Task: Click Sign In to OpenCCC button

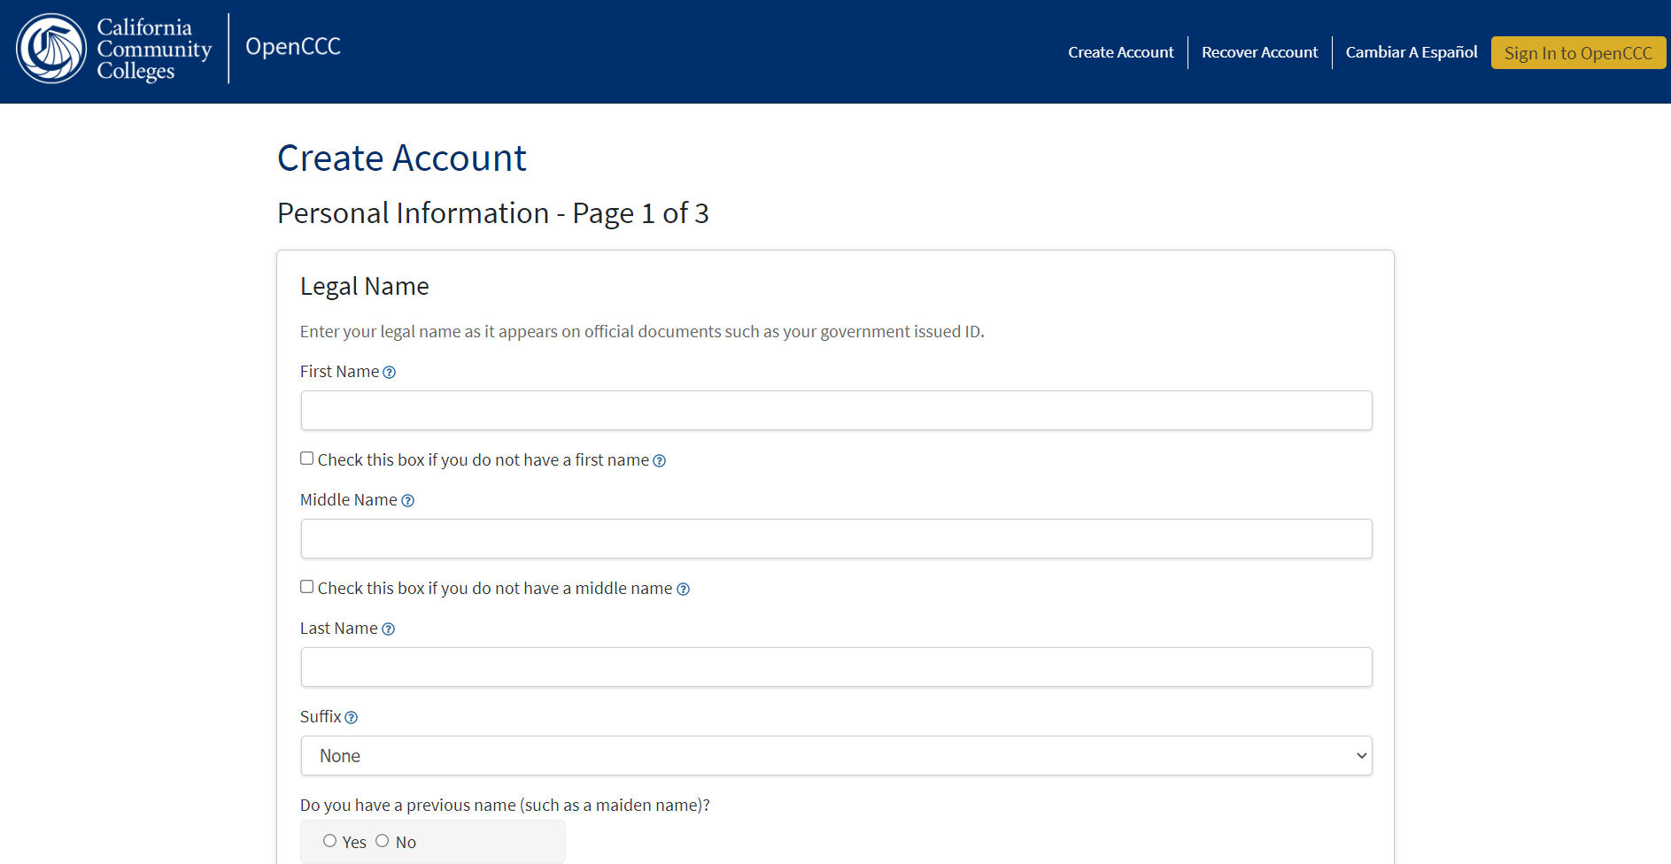Action: (x=1578, y=52)
